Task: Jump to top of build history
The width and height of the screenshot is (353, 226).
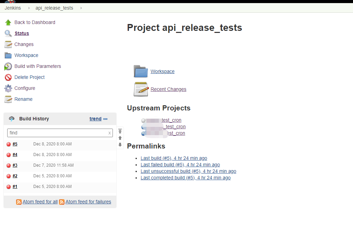Action: pyautogui.click(x=120, y=131)
